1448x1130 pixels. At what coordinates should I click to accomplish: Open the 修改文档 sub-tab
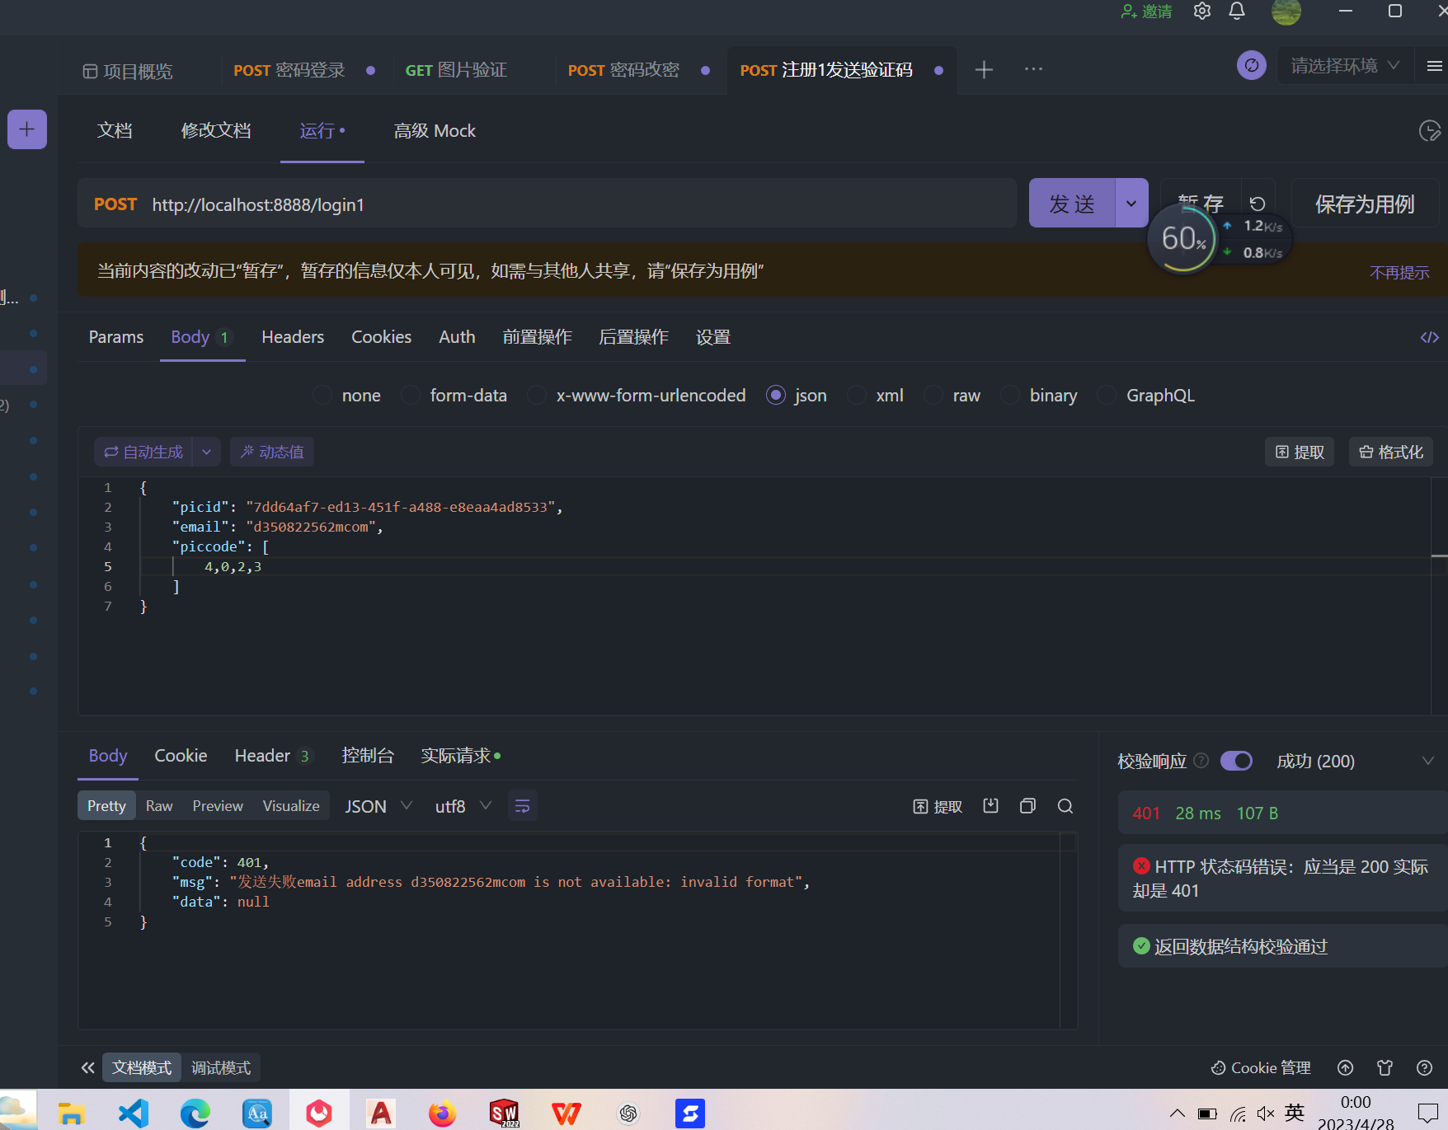point(216,131)
